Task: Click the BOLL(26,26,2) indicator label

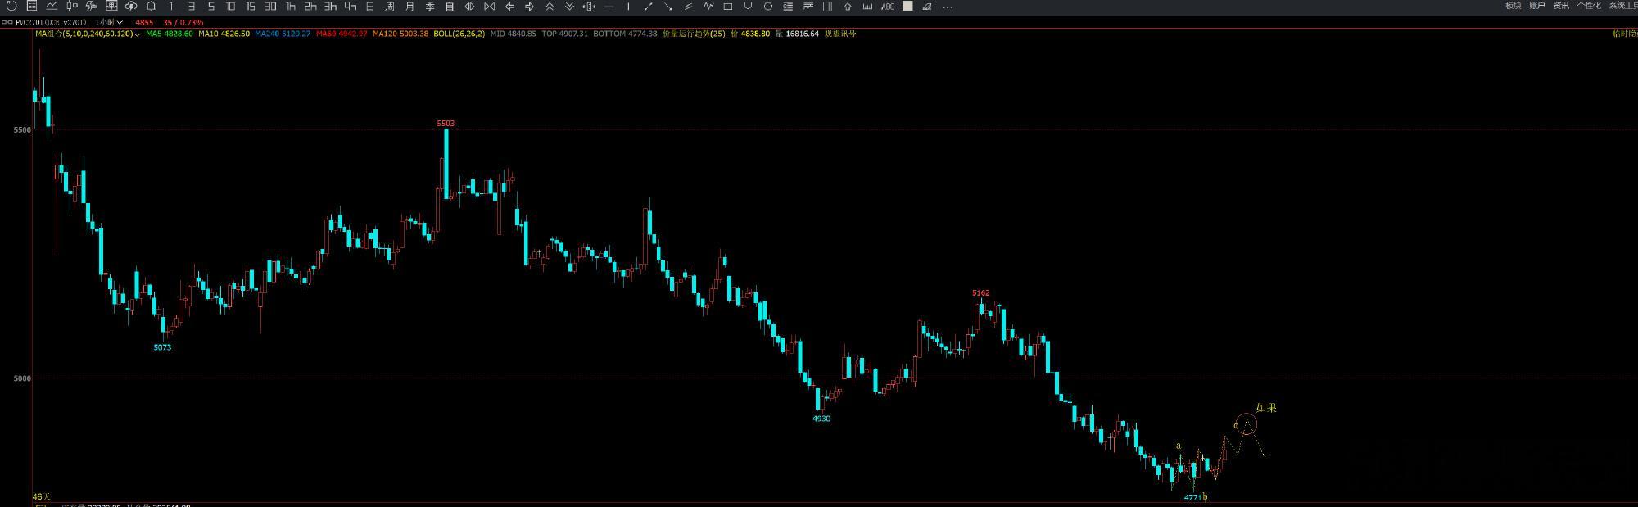Action: (459, 34)
